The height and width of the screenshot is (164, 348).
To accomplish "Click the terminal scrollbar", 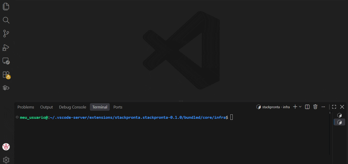I will pos(330,133).
